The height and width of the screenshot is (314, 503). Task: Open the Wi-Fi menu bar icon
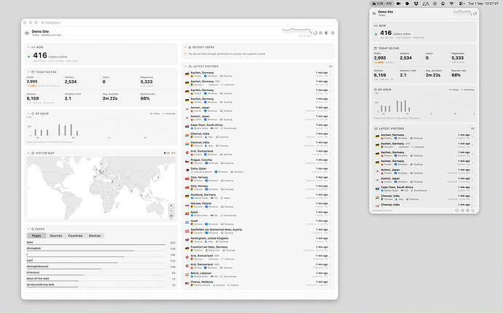452,4
